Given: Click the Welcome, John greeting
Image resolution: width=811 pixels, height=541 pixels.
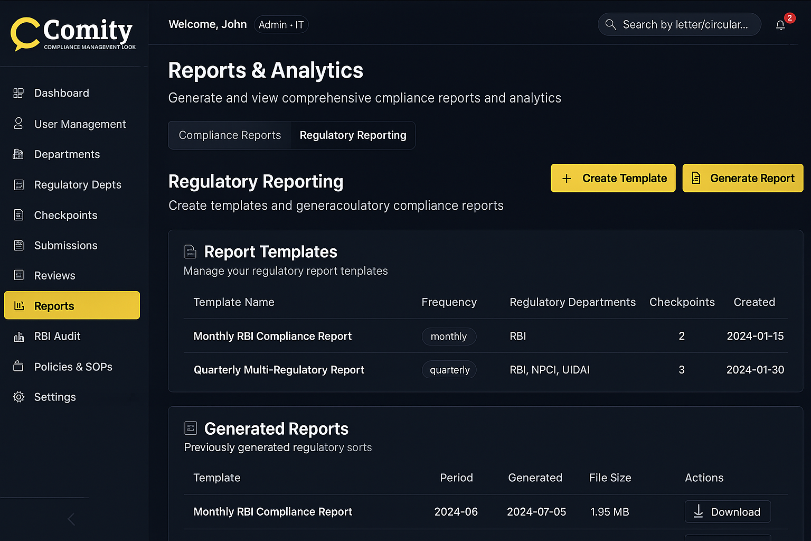Looking at the screenshot, I should (x=208, y=24).
